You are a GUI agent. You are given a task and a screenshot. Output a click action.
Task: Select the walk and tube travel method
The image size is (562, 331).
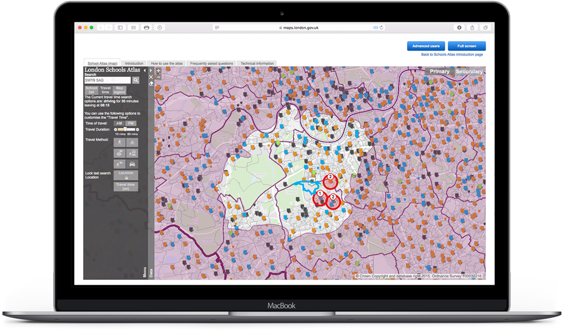click(120, 164)
